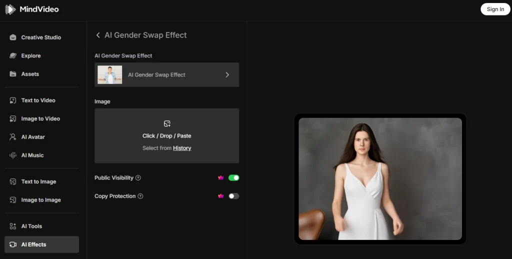This screenshot has width=512, height=259.
Task: Click the Public Visibility help icon
Action: [x=138, y=178]
